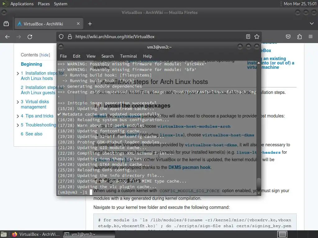Open the Save to Pocket icon
This screenshot has width=318, height=238.
click(x=288, y=37)
